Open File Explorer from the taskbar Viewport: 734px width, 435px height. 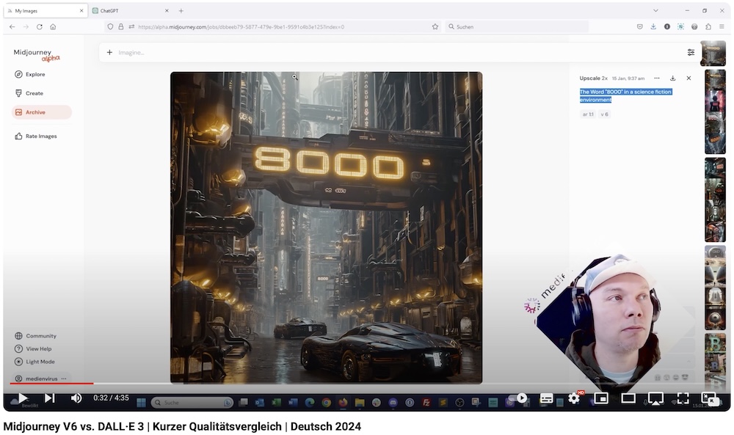coord(360,402)
